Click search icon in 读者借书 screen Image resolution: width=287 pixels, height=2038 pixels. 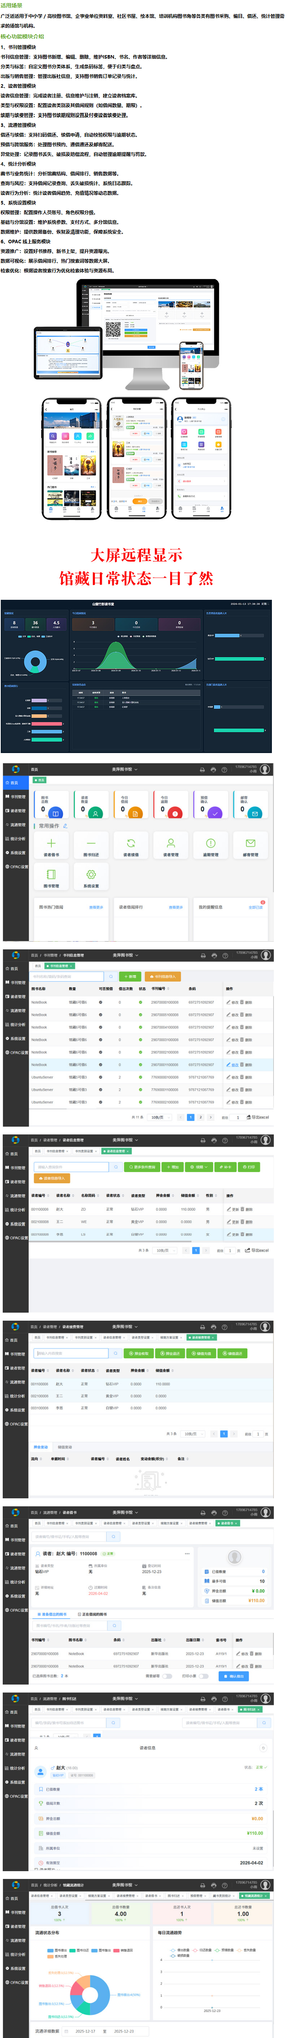114,1536
